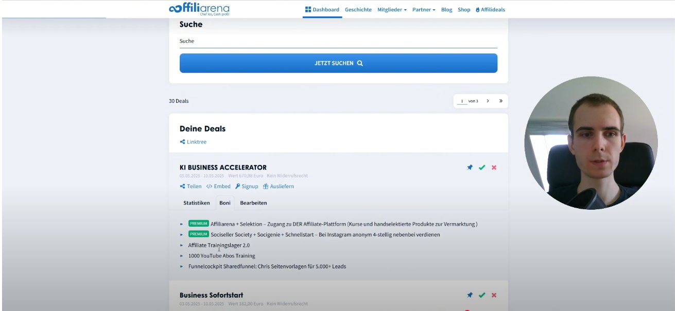Click KI BUSINESS ACCELERATOR deal title
Image resolution: width=675 pixels, height=311 pixels.
(223, 167)
